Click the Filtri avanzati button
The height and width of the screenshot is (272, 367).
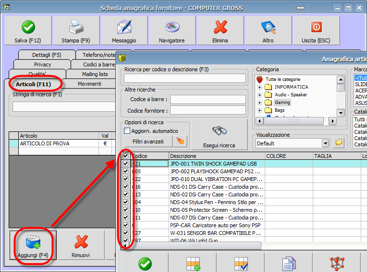click(148, 142)
